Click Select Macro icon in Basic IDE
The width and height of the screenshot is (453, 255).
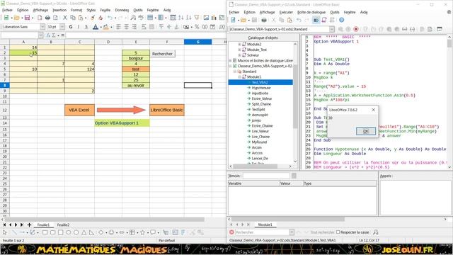(x=324, y=20)
